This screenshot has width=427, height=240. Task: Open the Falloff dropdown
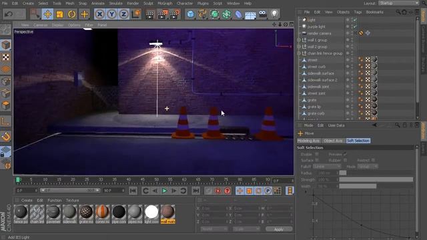point(327,166)
